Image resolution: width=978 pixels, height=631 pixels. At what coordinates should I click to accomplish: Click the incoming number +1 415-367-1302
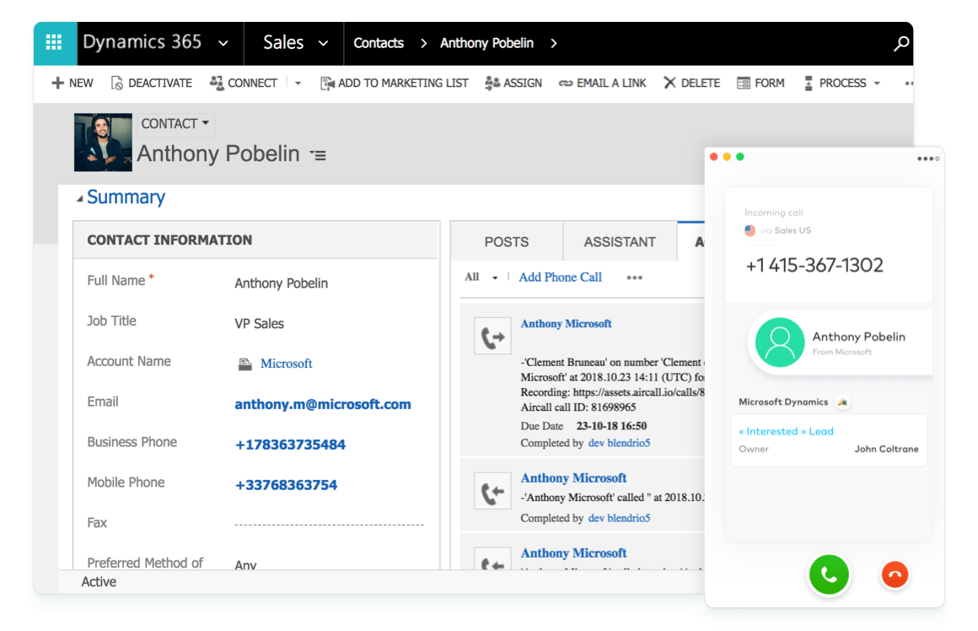click(x=814, y=265)
